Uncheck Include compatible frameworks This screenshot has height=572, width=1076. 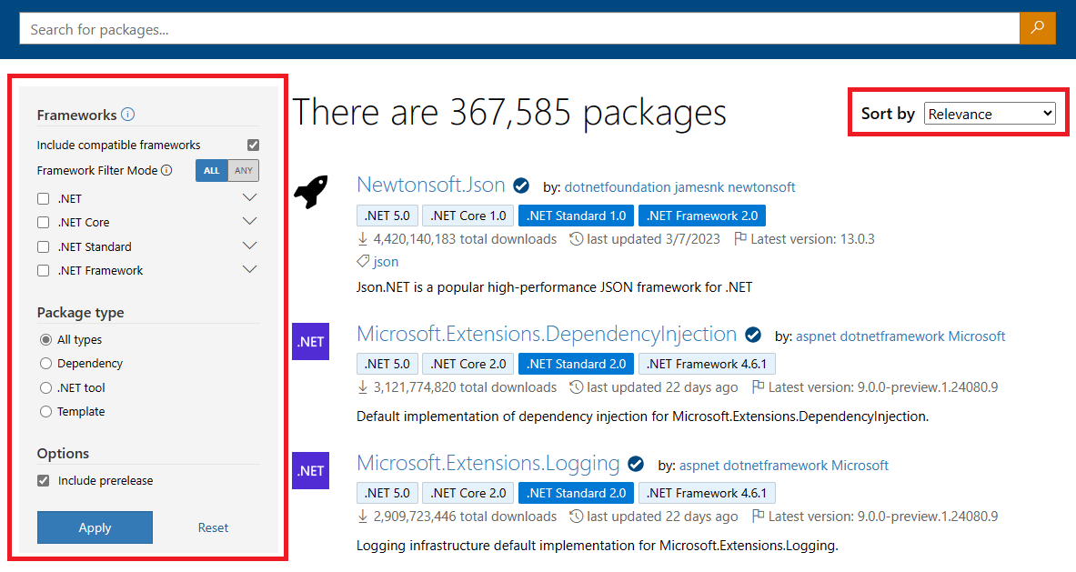253,144
